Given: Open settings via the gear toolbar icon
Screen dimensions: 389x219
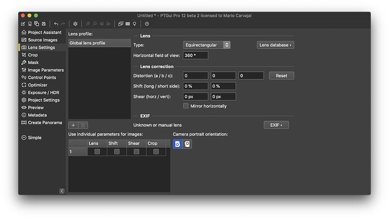Looking at the screenshot, I should point(75,24).
